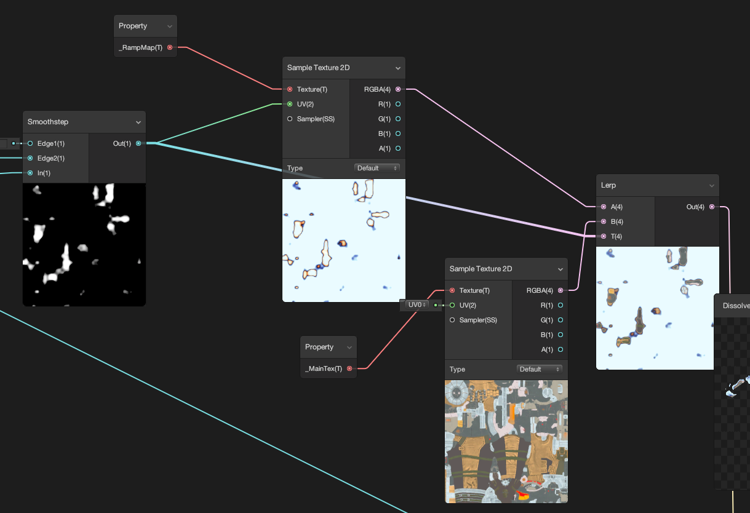Screen dimensions: 750x513
Task: Open the UV0 channel selector dropdown
Action: 417,304
